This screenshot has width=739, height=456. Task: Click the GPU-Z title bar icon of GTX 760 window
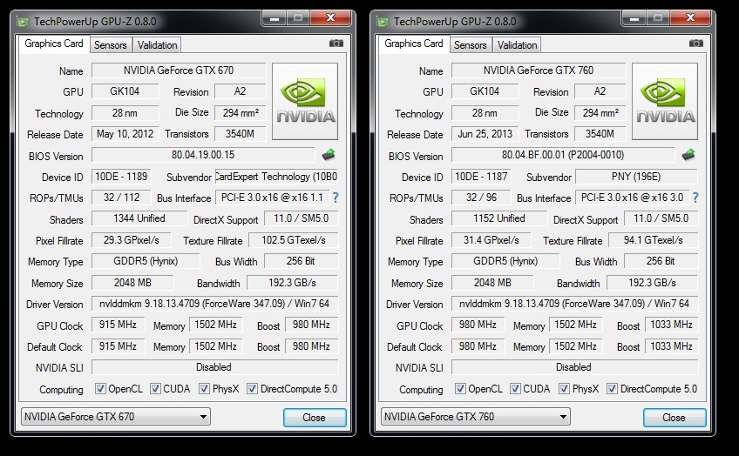point(383,22)
